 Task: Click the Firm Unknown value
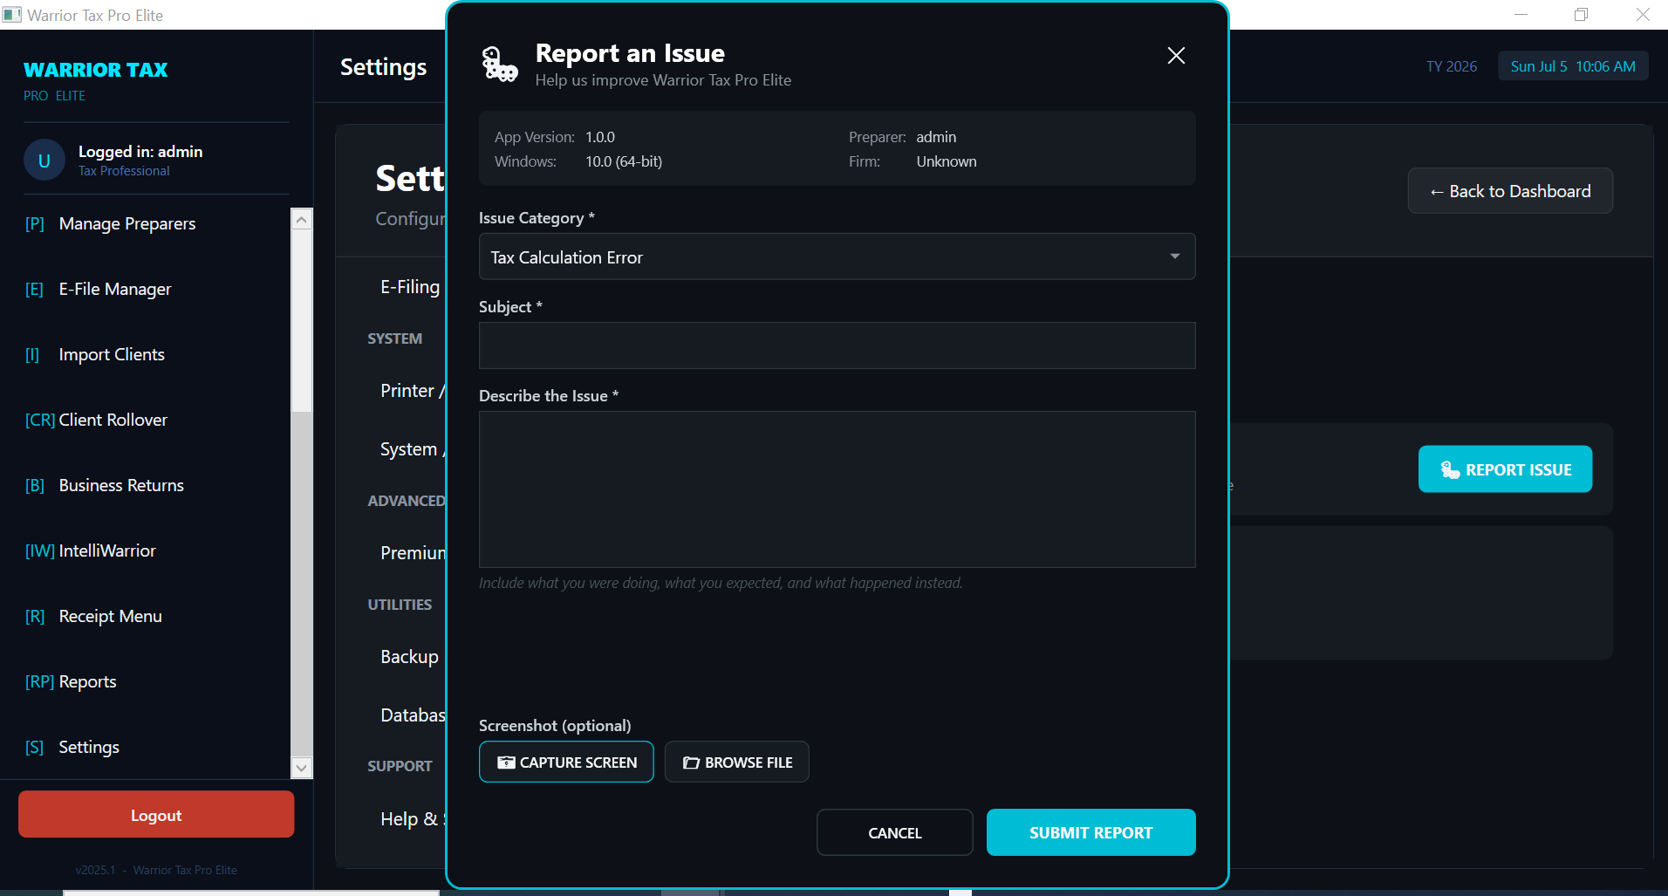point(947,161)
